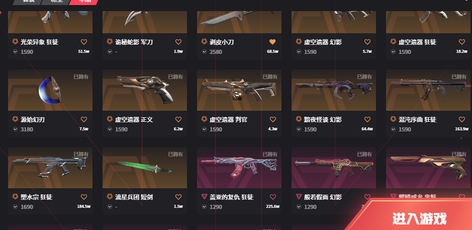Open the 黯夜怪谈 幻影 skin name link
This screenshot has height=230, width=472.
pyautogui.click(x=323, y=120)
